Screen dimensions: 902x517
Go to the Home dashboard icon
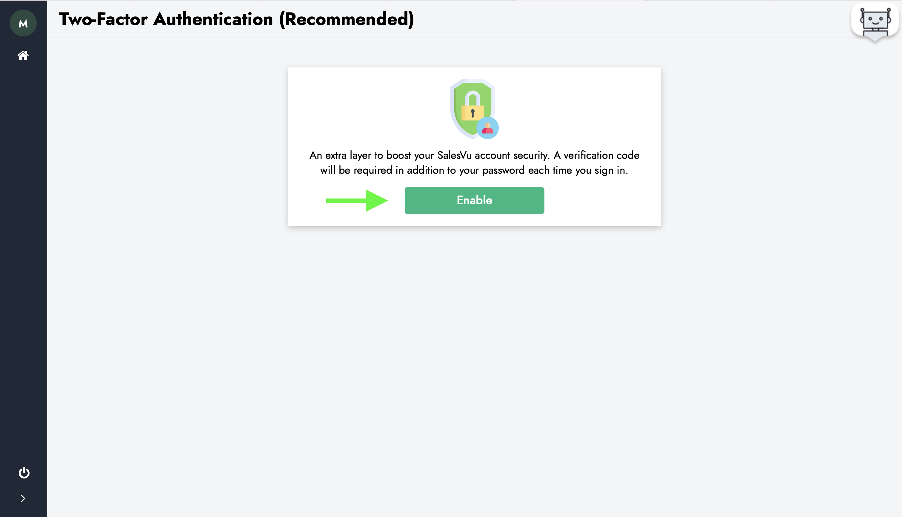[23, 55]
